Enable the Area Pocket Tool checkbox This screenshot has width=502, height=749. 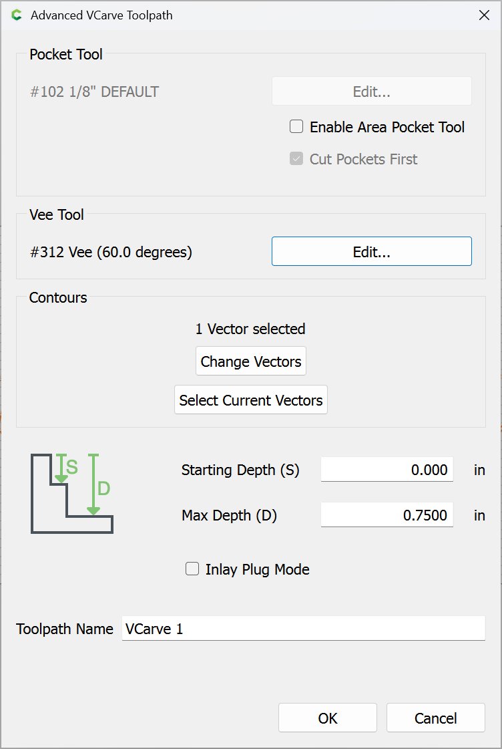(296, 127)
